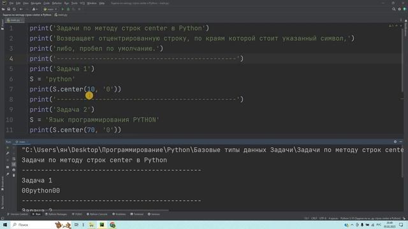Open the Project tool window stripe
The image size is (408, 229).
click(3, 25)
